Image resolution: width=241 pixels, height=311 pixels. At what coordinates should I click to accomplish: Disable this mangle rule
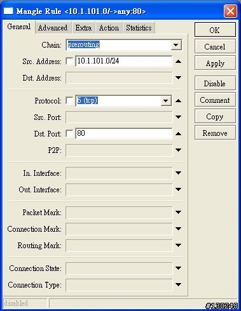215,83
